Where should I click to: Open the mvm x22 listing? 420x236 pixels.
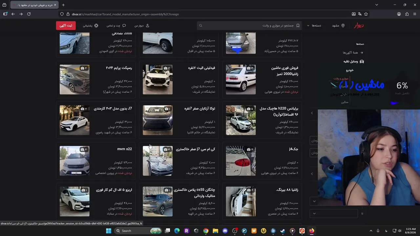96,161
